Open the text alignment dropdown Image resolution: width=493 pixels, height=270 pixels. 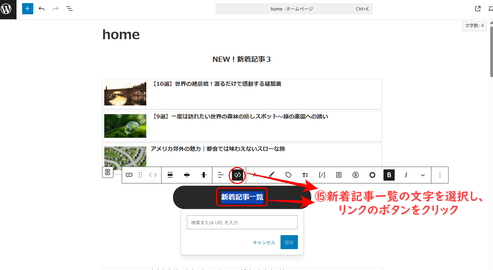221,175
